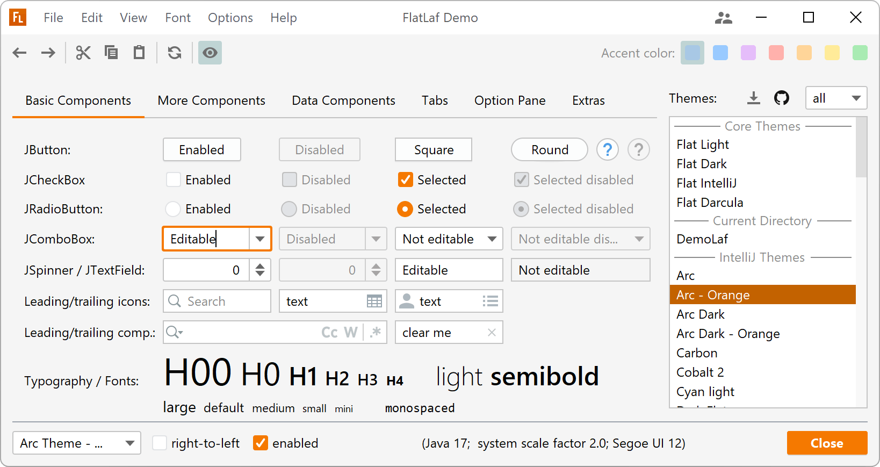The height and width of the screenshot is (467, 880).
Task: Check the Enabled JCheckBox
Action: tap(174, 179)
